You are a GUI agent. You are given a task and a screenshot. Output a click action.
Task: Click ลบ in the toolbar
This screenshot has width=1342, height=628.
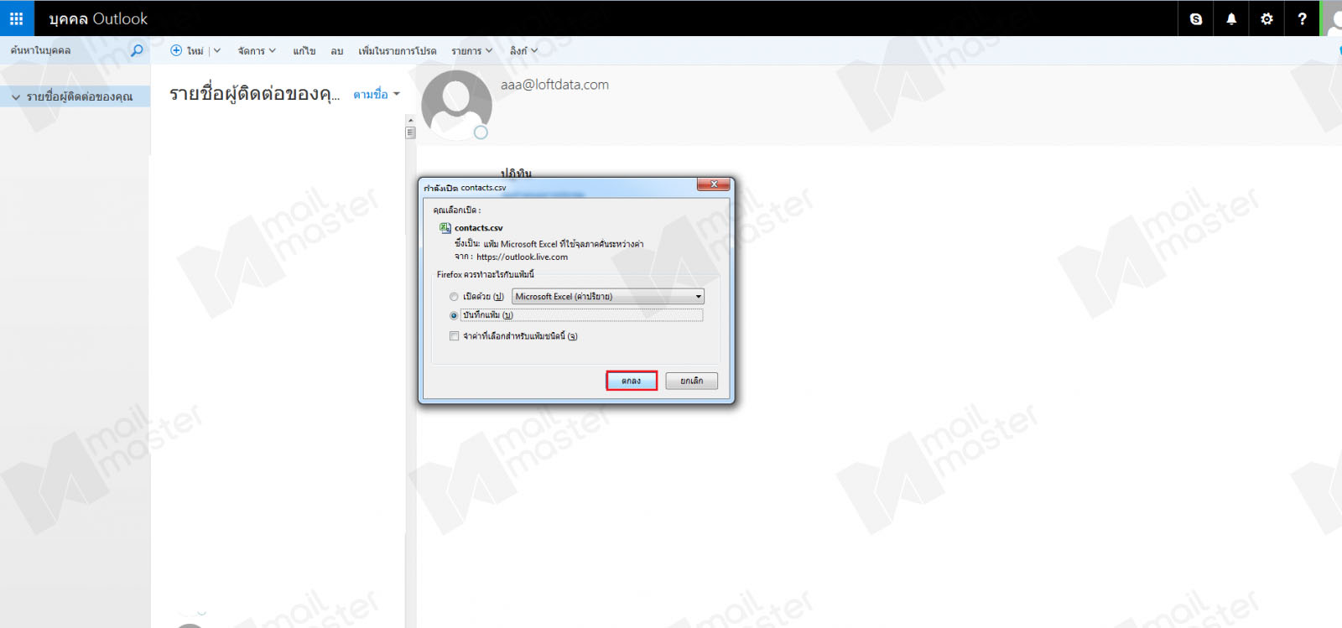pos(337,51)
